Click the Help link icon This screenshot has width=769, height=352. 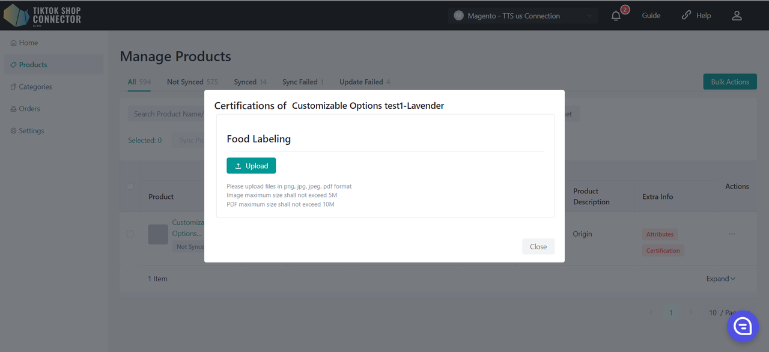tap(686, 16)
